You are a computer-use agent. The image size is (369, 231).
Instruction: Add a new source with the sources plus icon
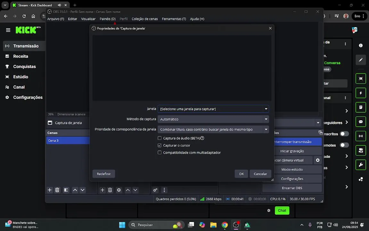click(102, 190)
